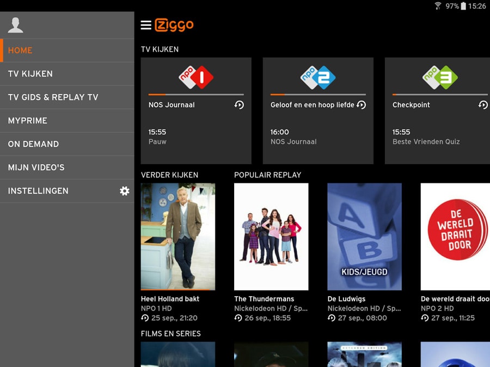The width and height of the screenshot is (490, 367).
Task: Click the 97% battery percentage
Action: [x=452, y=6]
